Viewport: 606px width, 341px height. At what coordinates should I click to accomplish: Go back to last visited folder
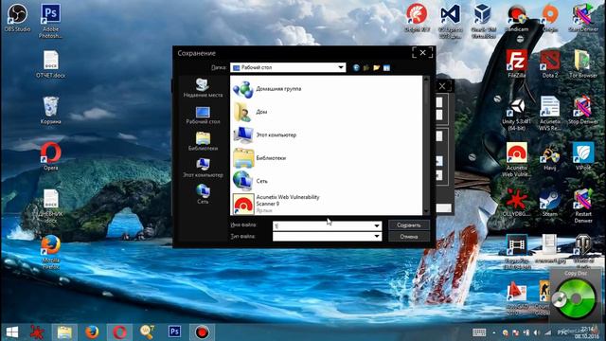[x=356, y=67]
